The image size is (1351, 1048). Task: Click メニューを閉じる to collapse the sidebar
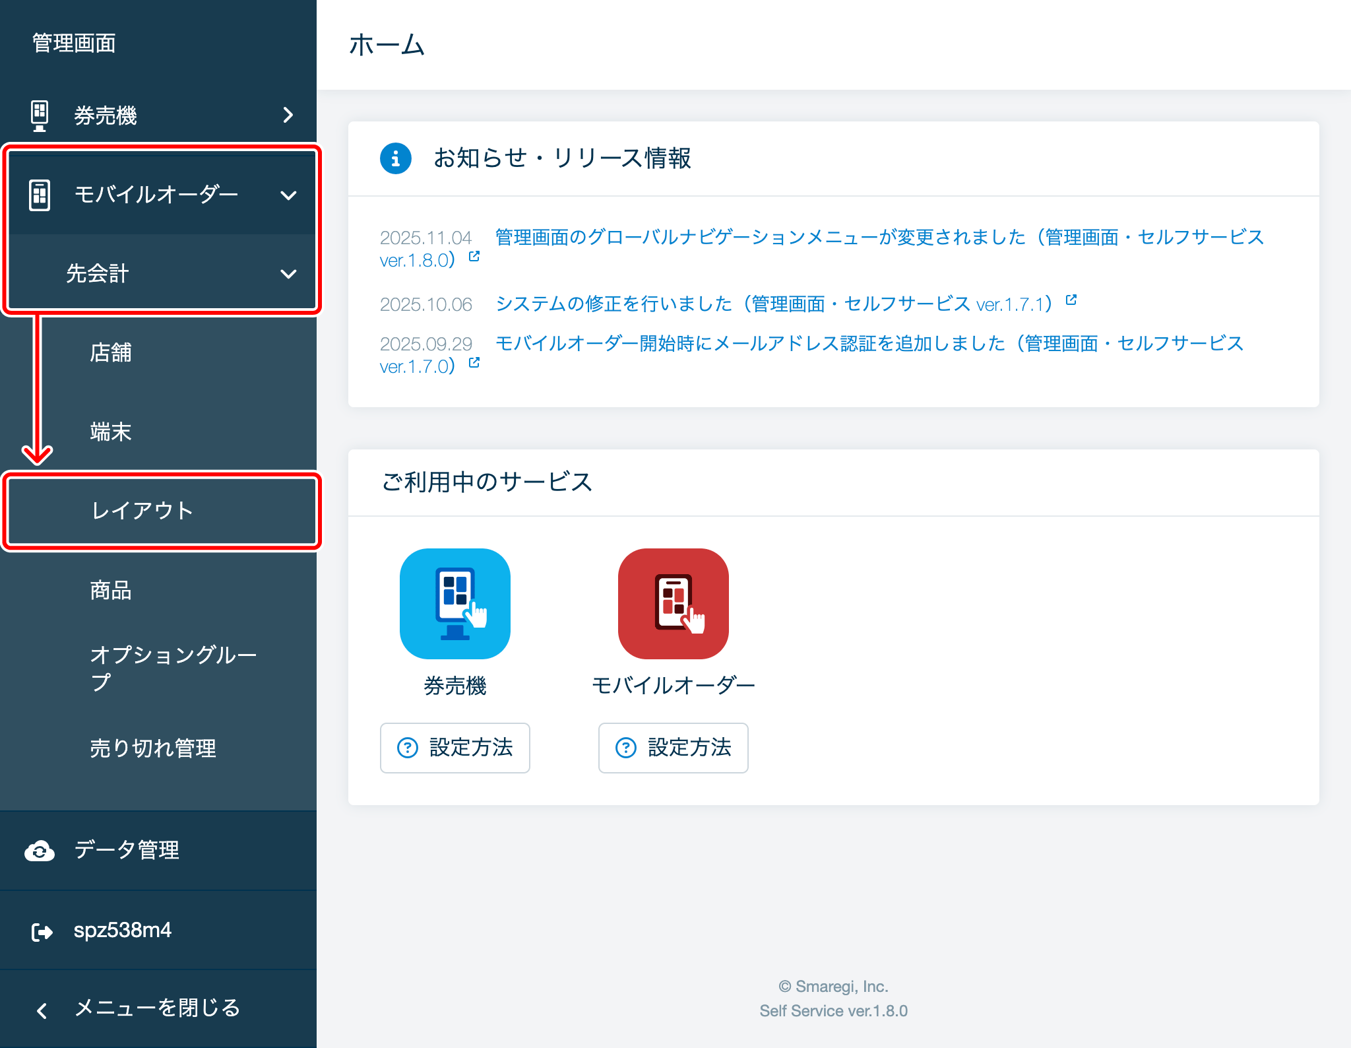pos(157,1008)
